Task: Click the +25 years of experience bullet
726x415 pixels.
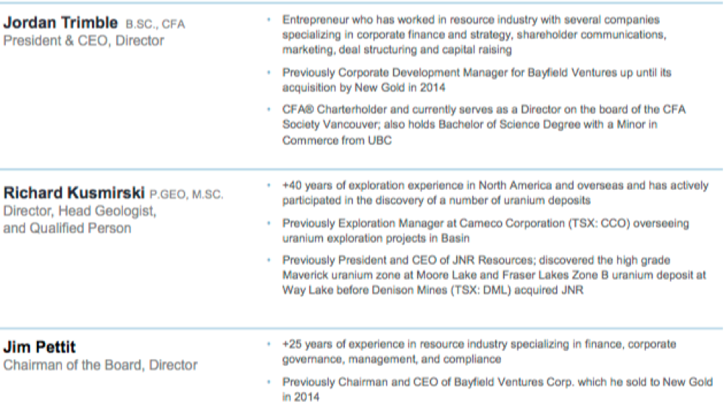Action: pyautogui.click(x=479, y=352)
